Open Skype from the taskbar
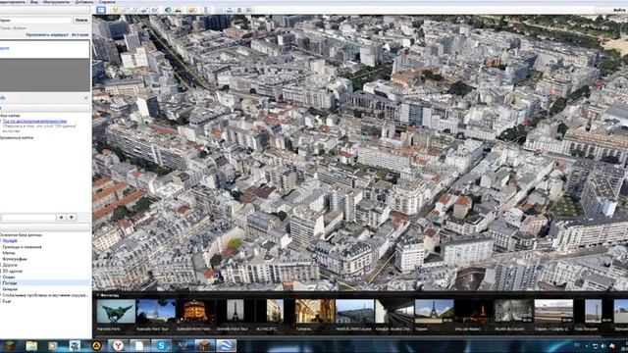This screenshot has height=353, width=628. pyautogui.click(x=161, y=345)
